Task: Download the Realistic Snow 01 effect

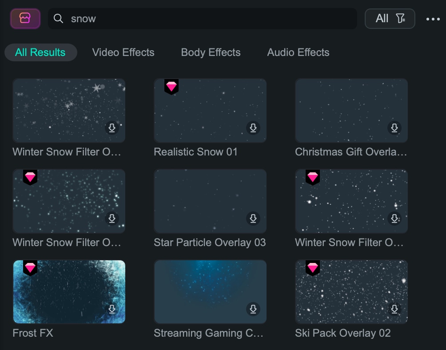Action: 253,128
